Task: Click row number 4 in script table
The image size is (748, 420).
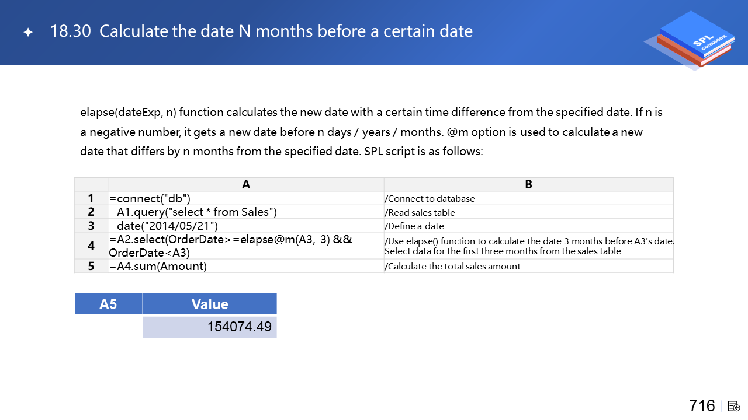Action: [x=91, y=246]
